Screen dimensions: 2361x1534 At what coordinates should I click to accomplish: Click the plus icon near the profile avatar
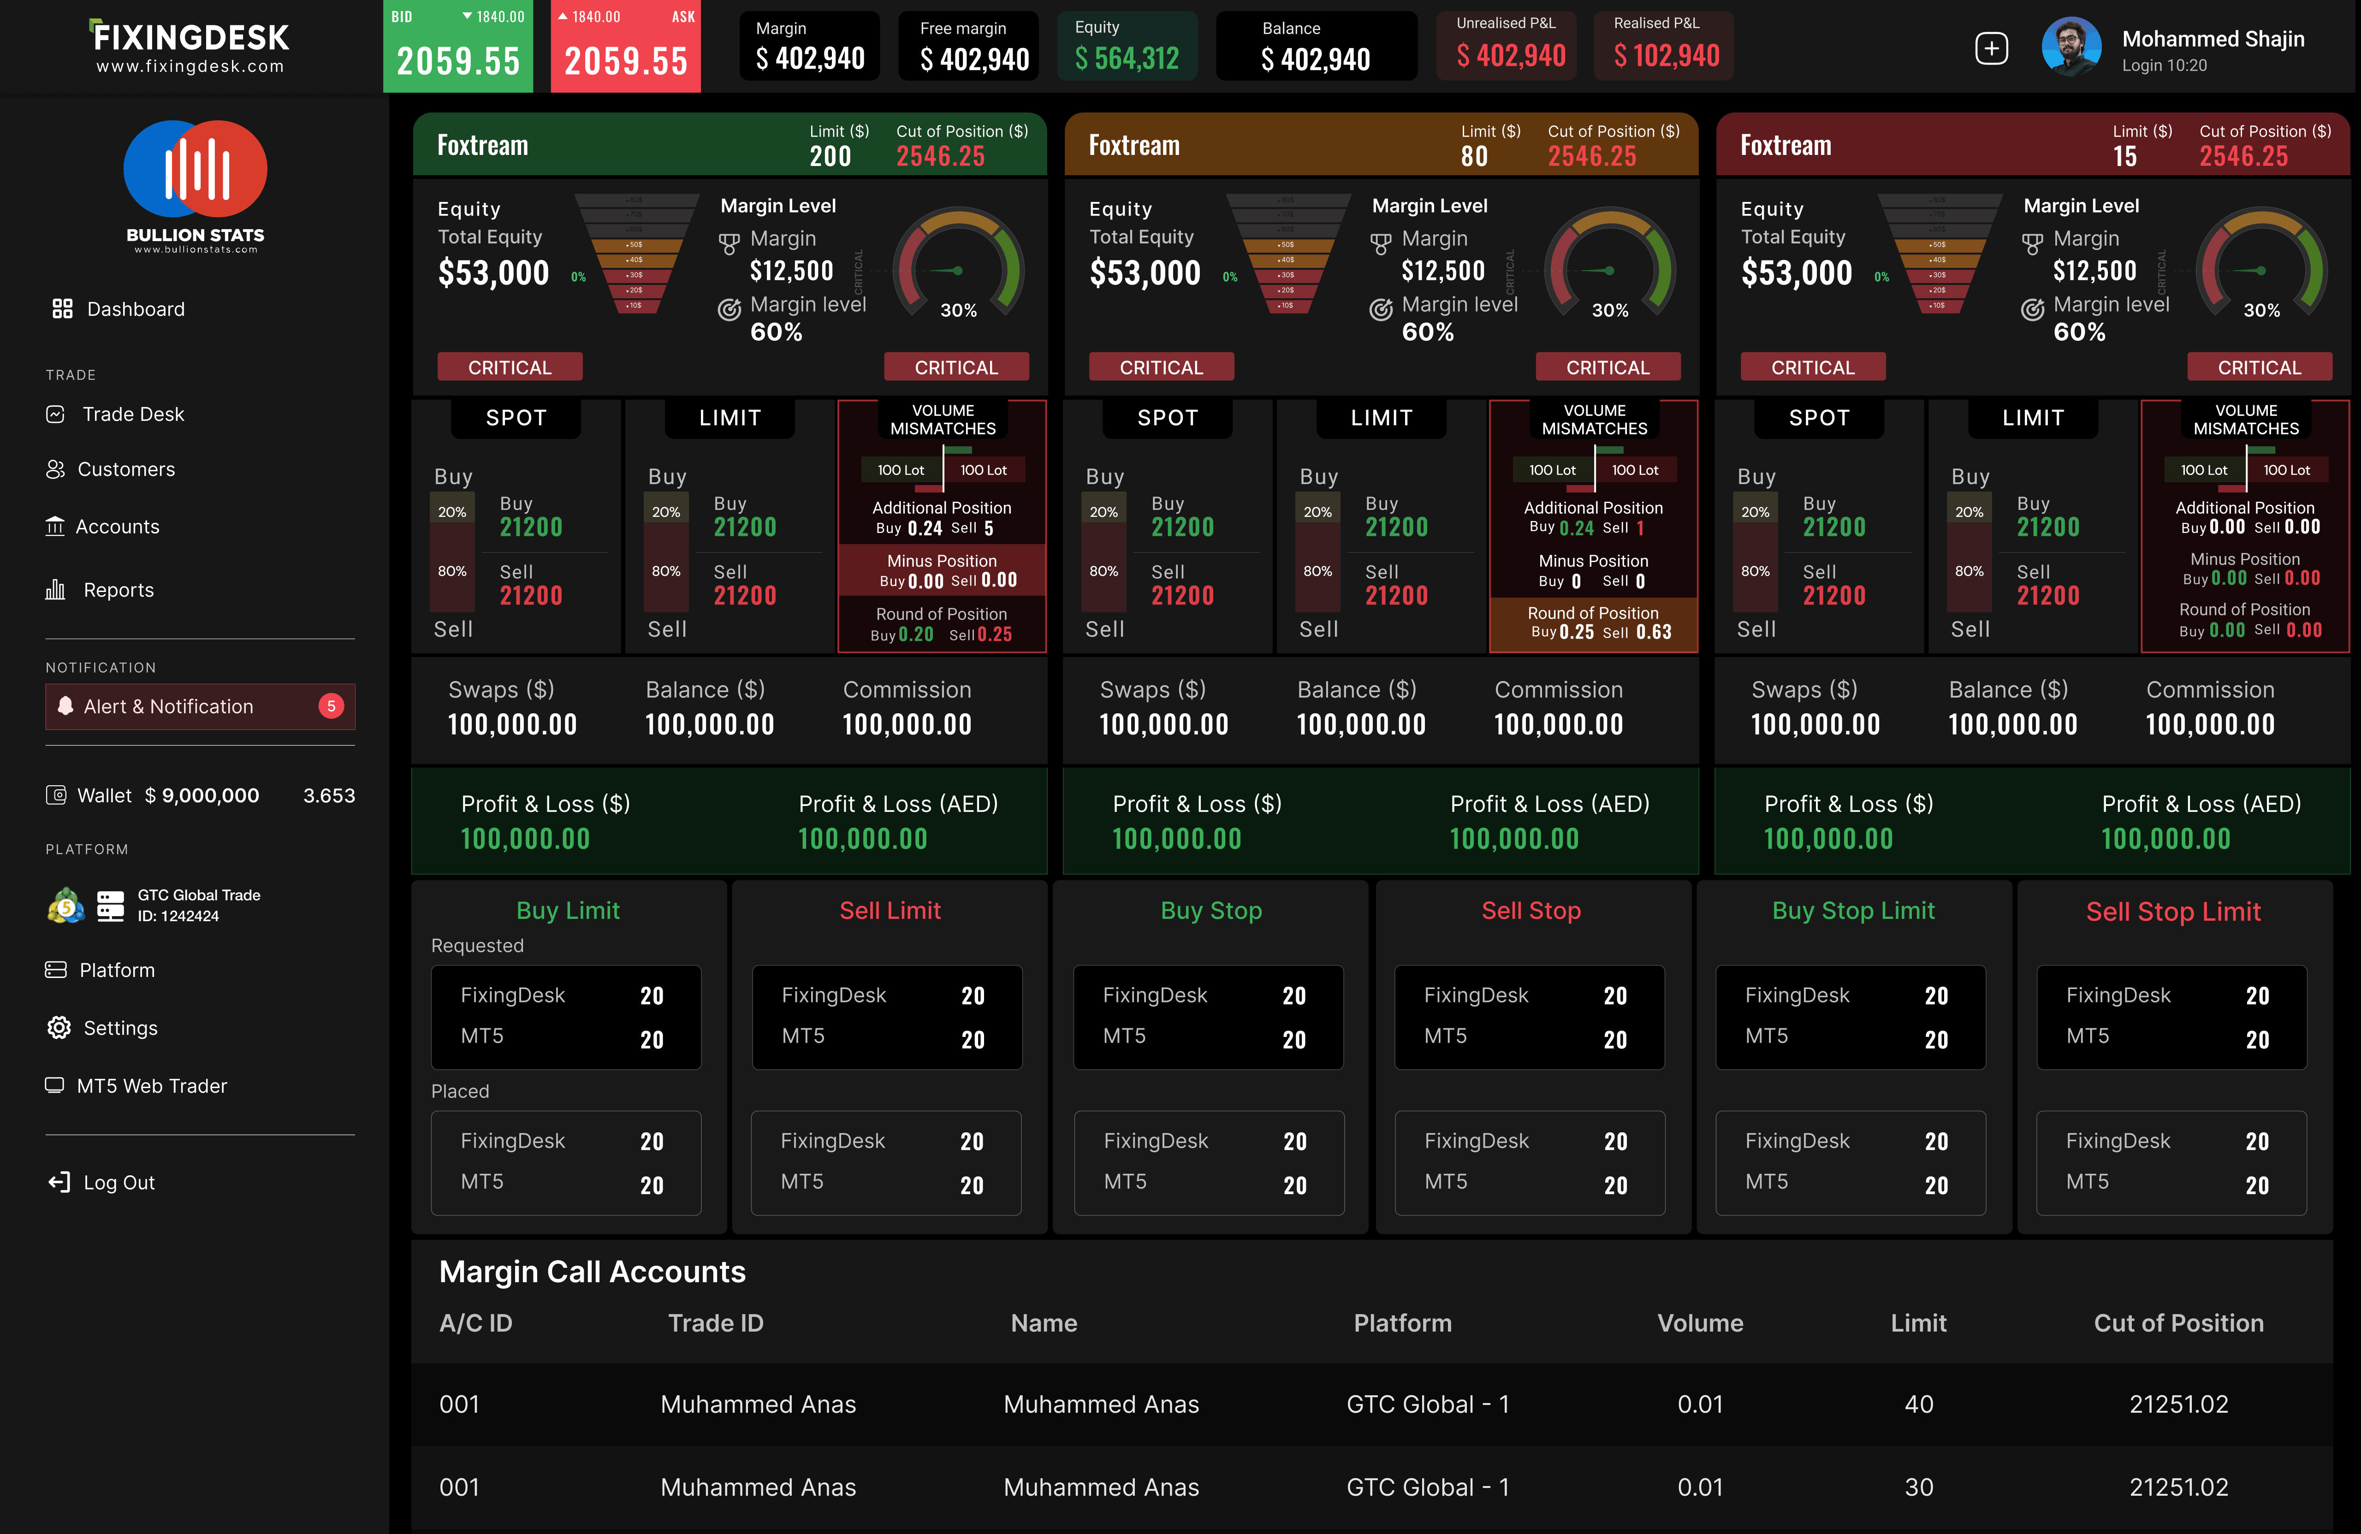pos(1992,47)
